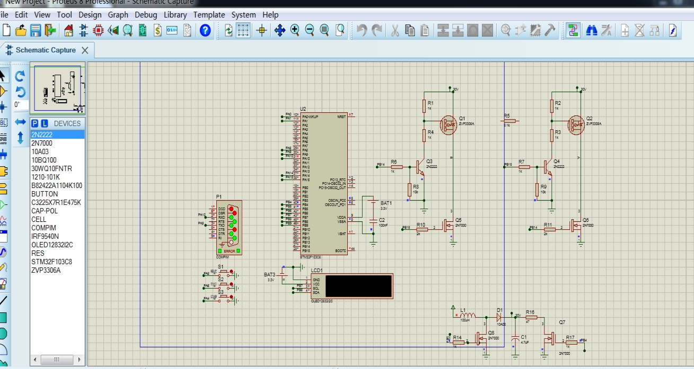The image size is (694, 369).
Task: Select STM32F103C8 in the devices list
Action: pos(57,262)
